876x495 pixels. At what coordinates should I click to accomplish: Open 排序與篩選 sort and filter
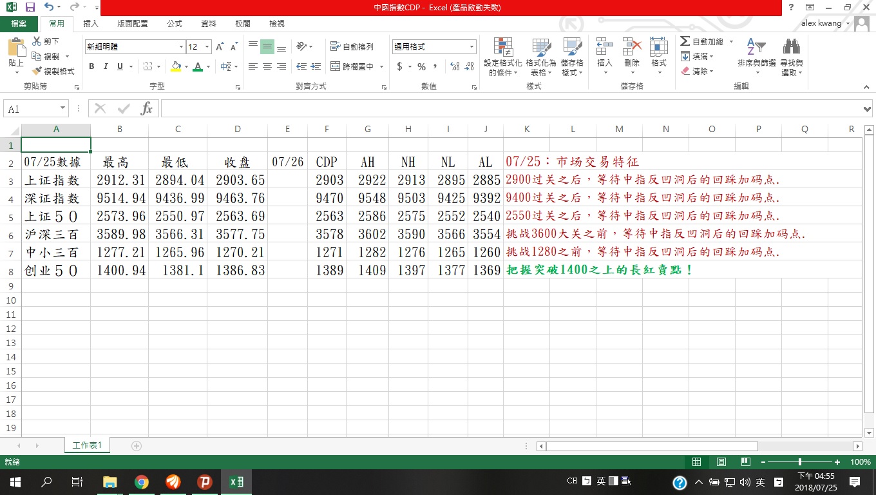757,57
